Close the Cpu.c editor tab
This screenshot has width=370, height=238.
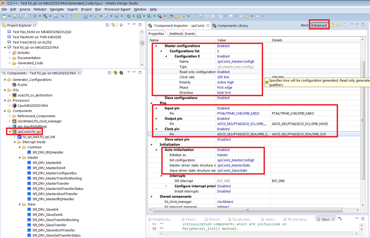(333, 219)
